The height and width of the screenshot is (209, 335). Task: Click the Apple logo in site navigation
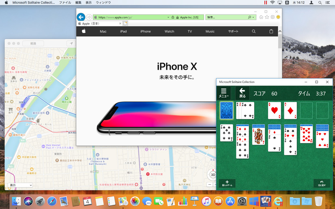pyautogui.click(x=84, y=31)
